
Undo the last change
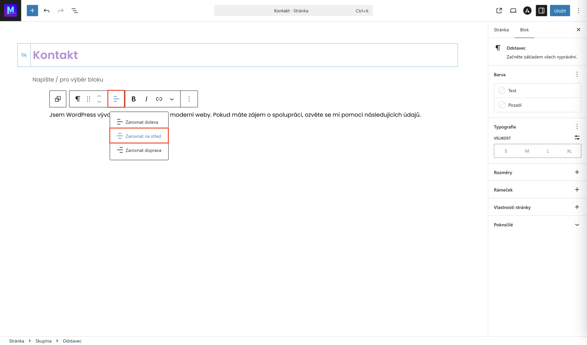click(46, 11)
